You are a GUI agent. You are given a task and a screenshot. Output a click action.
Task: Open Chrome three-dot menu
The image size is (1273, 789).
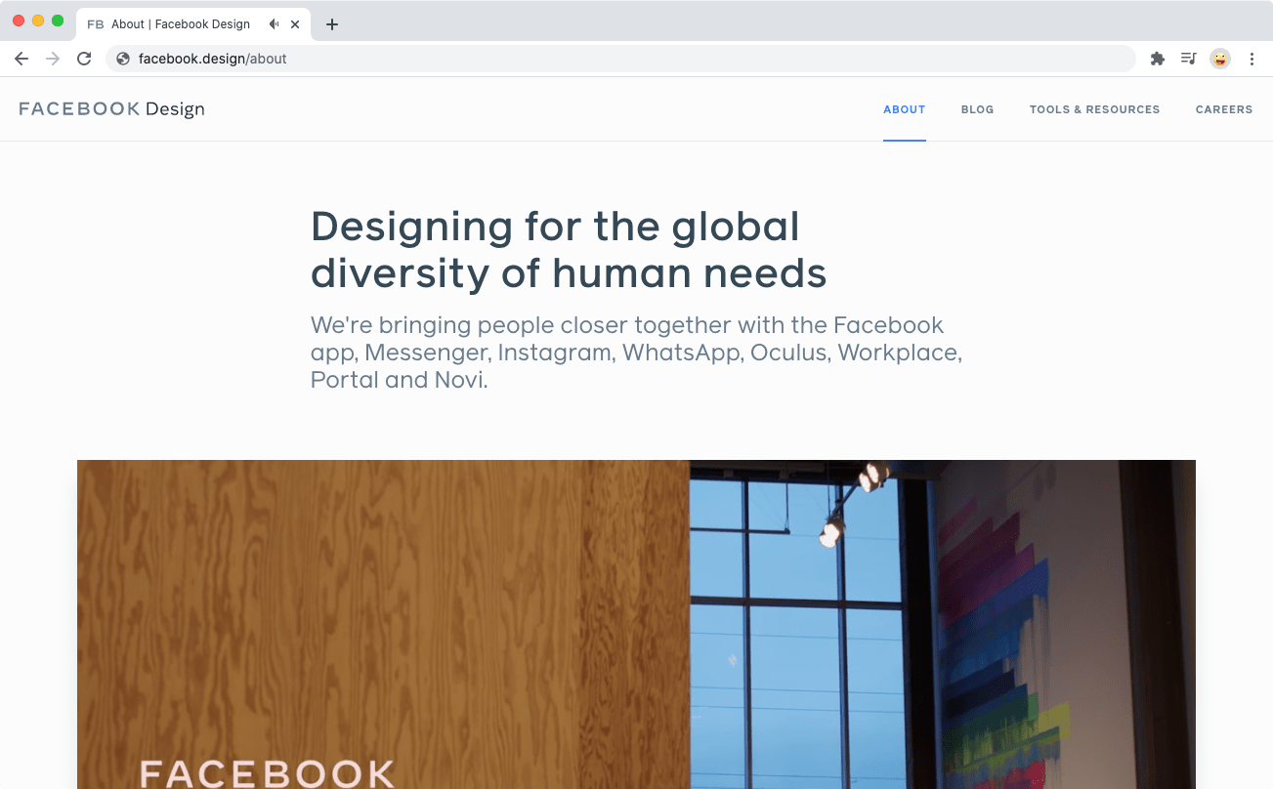[x=1252, y=59]
